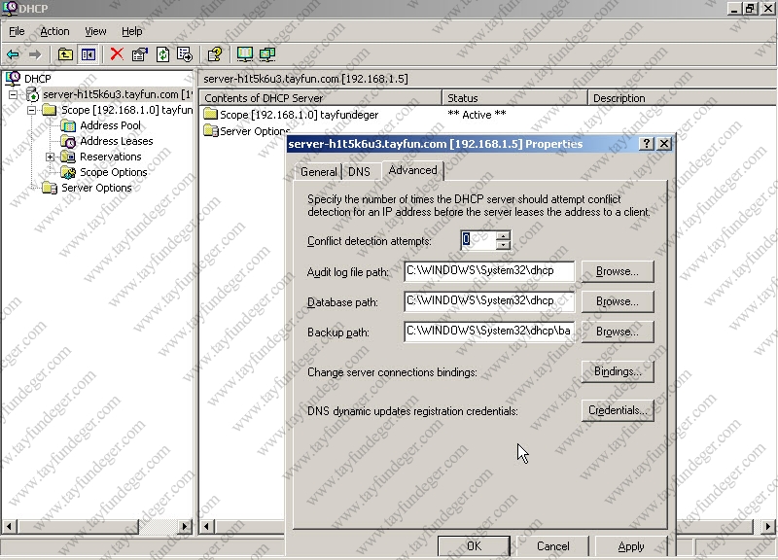
Task: Collapse the server node in tree
Action: point(14,94)
